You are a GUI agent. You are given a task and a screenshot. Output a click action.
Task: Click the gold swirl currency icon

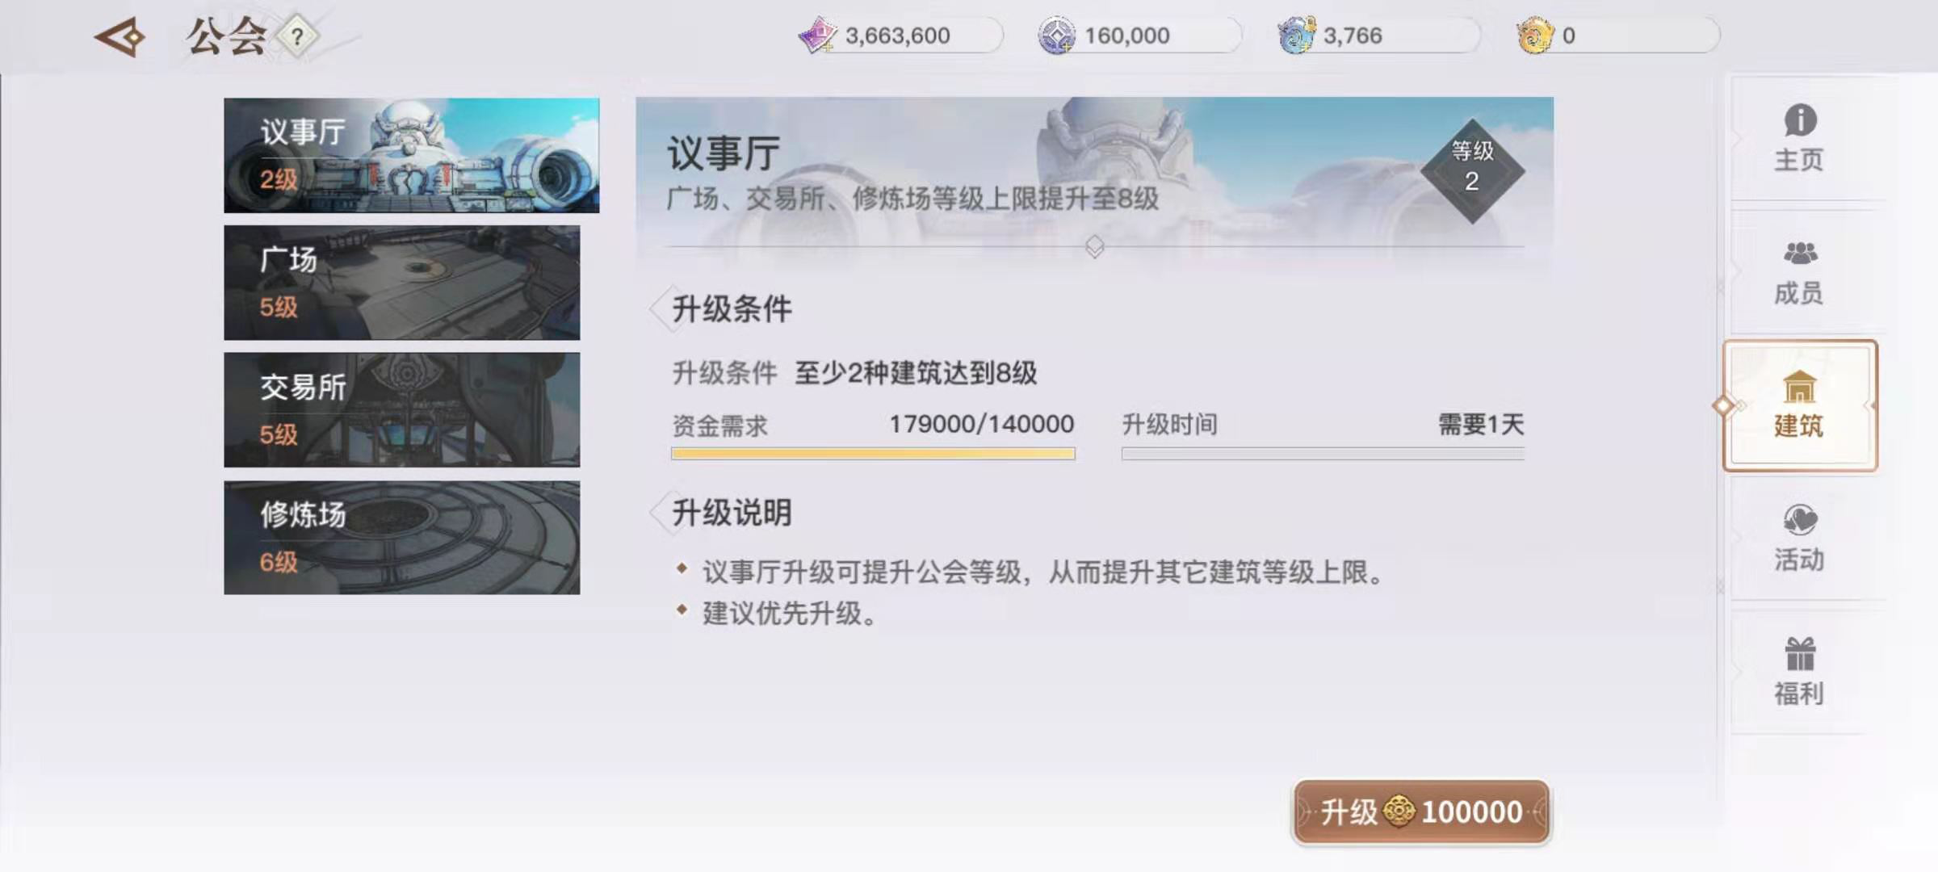click(x=1535, y=36)
